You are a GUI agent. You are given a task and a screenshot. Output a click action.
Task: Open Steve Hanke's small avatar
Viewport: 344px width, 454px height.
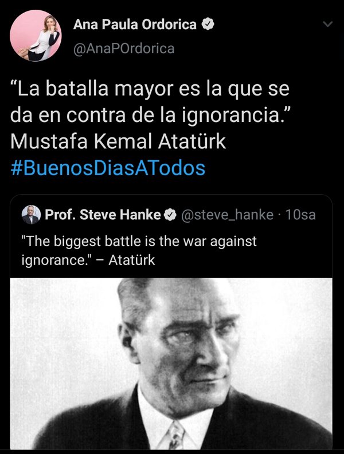pos(31,215)
